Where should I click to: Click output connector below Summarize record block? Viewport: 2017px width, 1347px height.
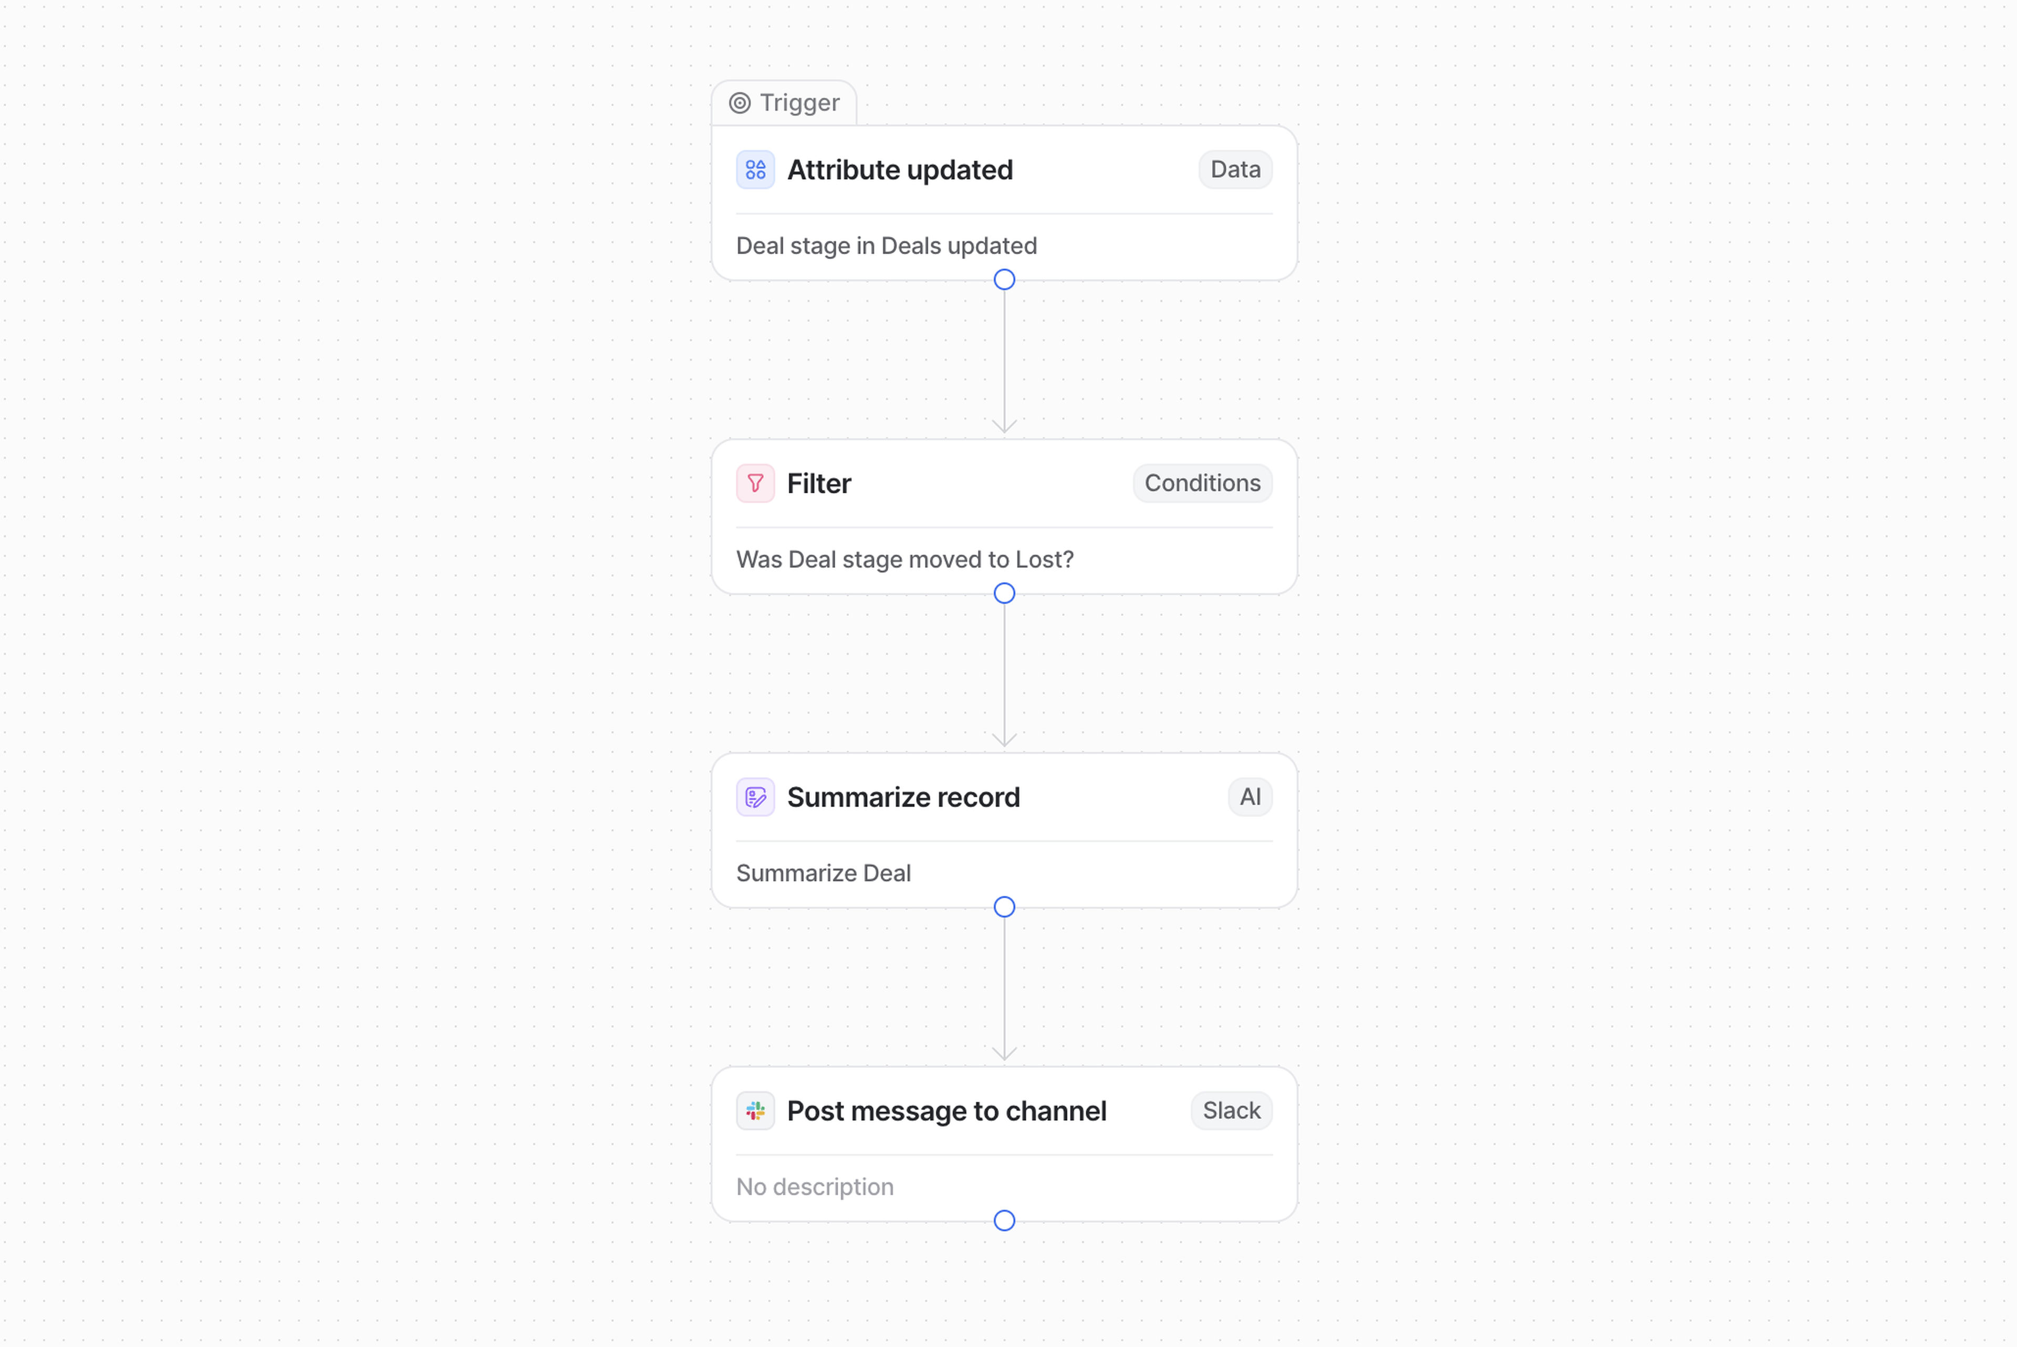tap(1004, 907)
